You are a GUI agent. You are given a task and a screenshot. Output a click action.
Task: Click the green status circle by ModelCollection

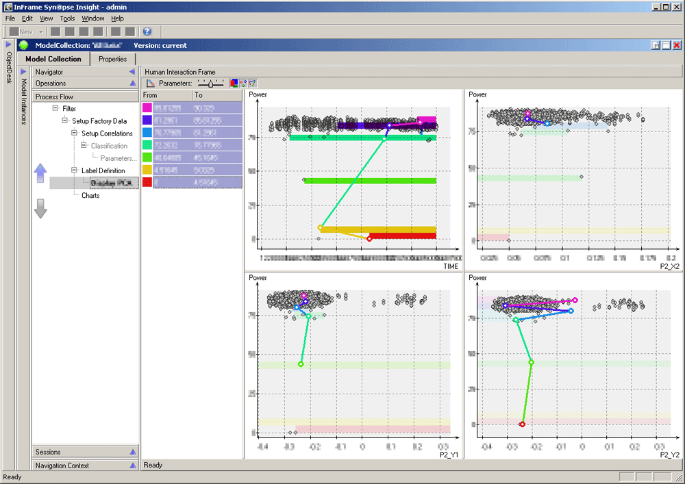[x=24, y=45]
